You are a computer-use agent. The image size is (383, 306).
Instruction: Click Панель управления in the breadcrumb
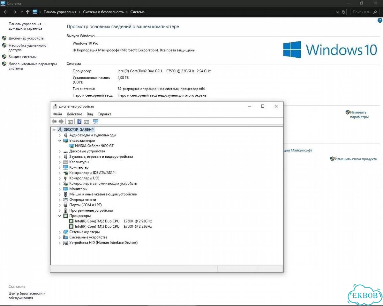tap(60, 12)
